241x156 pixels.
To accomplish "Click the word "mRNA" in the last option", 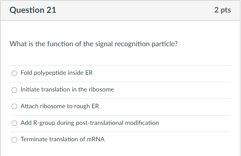I will pos(96,139).
